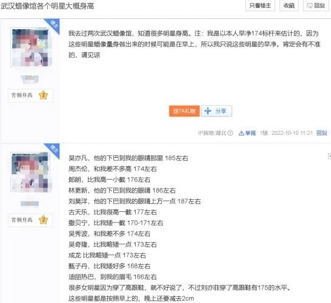Image resolution: width=331 pixels, height=303 pixels.
Task: Click the 回复 button at top right
Action: click(x=316, y=5)
